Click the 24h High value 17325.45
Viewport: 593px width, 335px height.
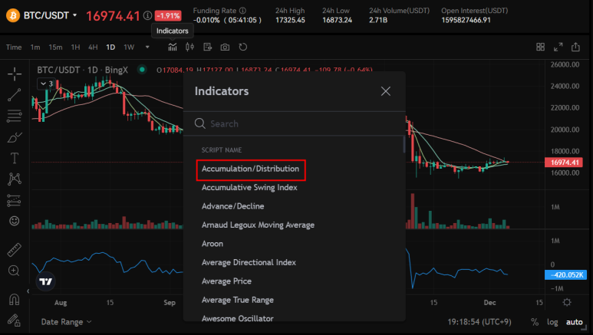(290, 20)
